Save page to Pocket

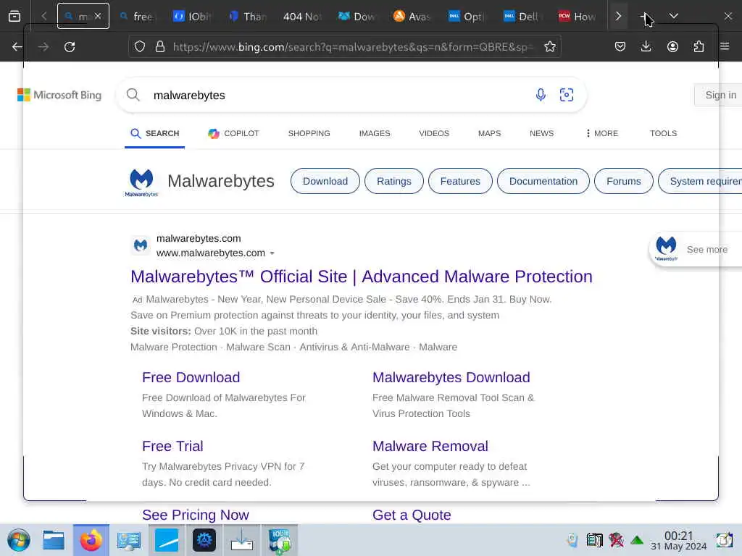[620, 47]
